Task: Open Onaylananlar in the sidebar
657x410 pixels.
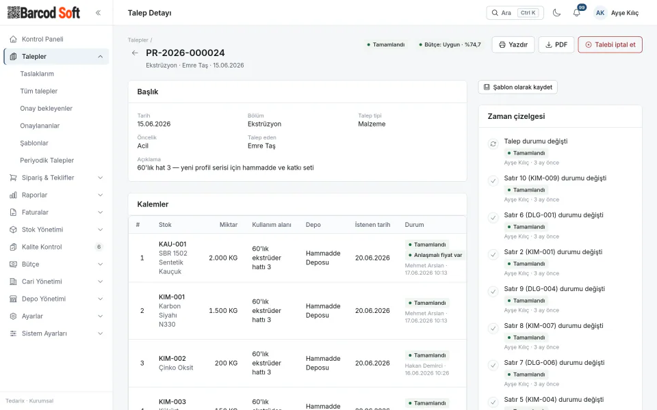Action: pyautogui.click(x=40, y=126)
